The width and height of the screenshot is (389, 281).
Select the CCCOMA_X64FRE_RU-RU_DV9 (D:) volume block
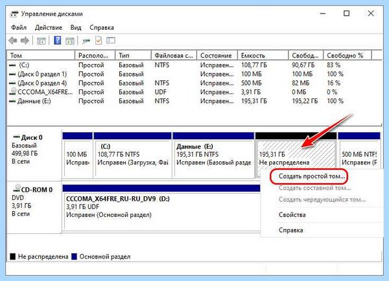(x=161, y=207)
